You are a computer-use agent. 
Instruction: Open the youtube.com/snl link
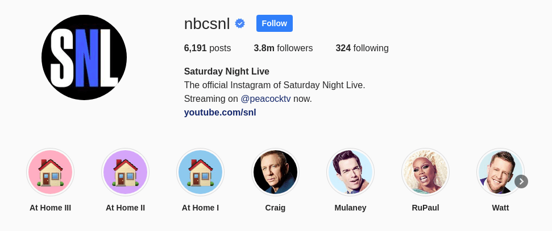point(220,112)
